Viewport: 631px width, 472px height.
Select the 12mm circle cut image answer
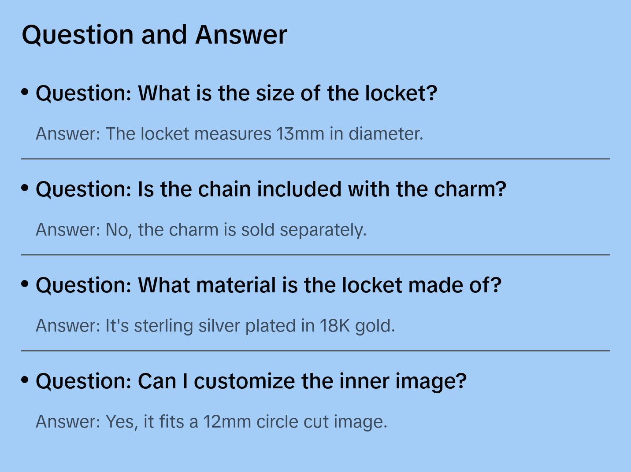tap(211, 422)
